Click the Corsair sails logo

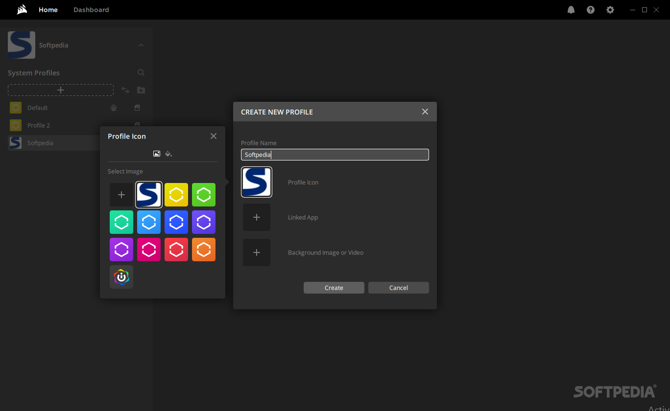point(22,10)
